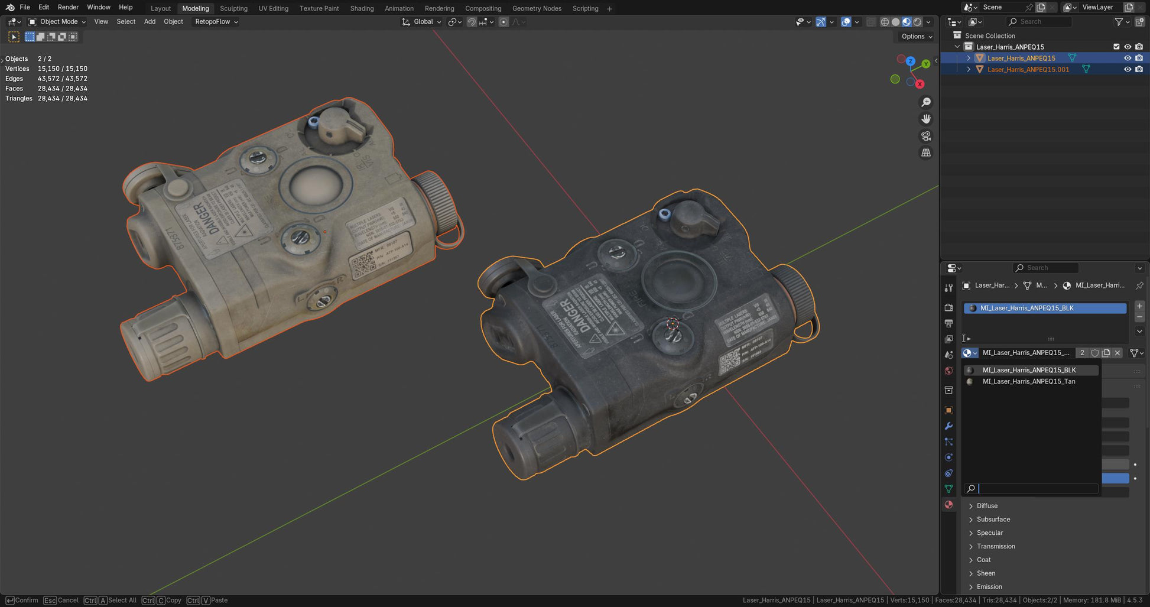Expand the Subsurface panel
1150x607 pixels.
[x=993, y=520]
